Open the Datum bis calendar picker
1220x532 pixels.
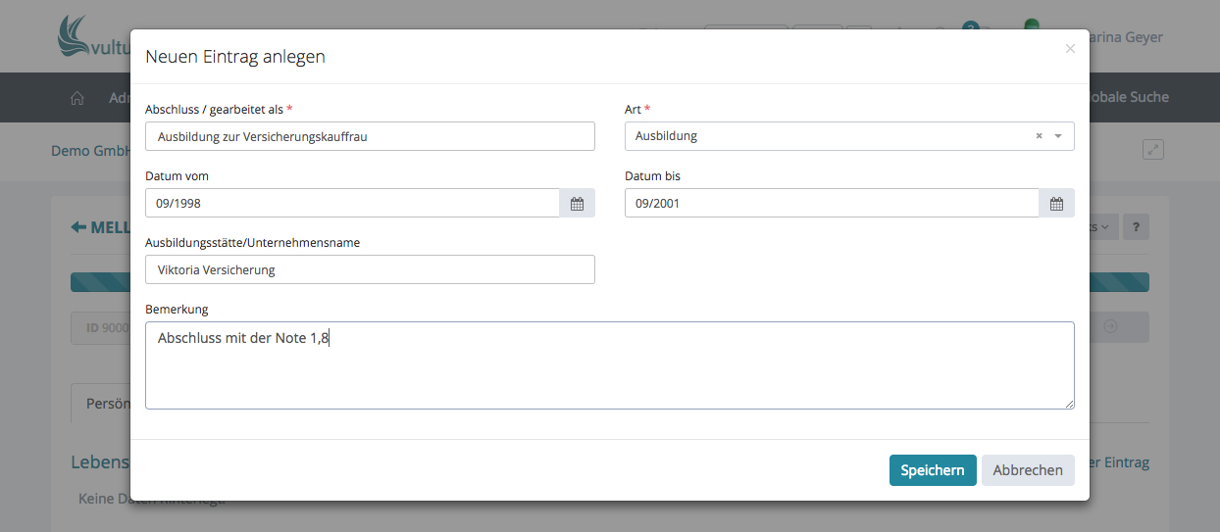point(1056,204)
